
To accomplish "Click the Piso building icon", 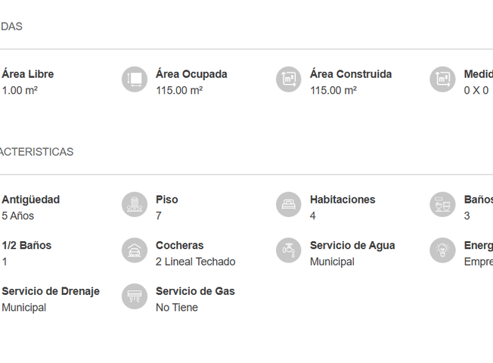I will point(135,204).
